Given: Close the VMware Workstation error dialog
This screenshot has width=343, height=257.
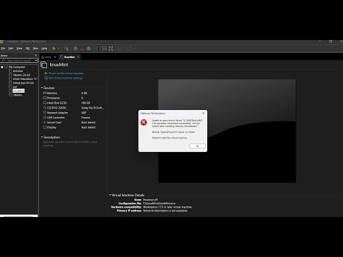Looking at the screenshot, I should click(203, 114).
